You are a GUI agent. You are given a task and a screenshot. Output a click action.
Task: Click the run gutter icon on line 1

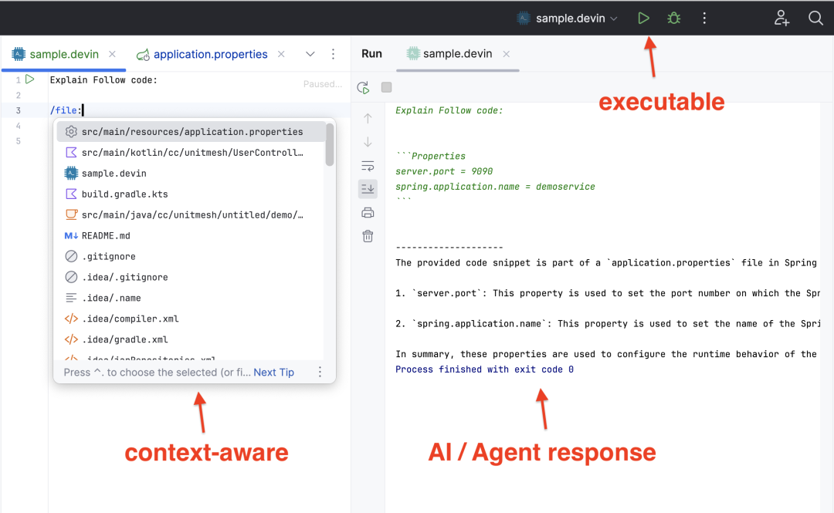pyautogui.click(x=30, y=79)
